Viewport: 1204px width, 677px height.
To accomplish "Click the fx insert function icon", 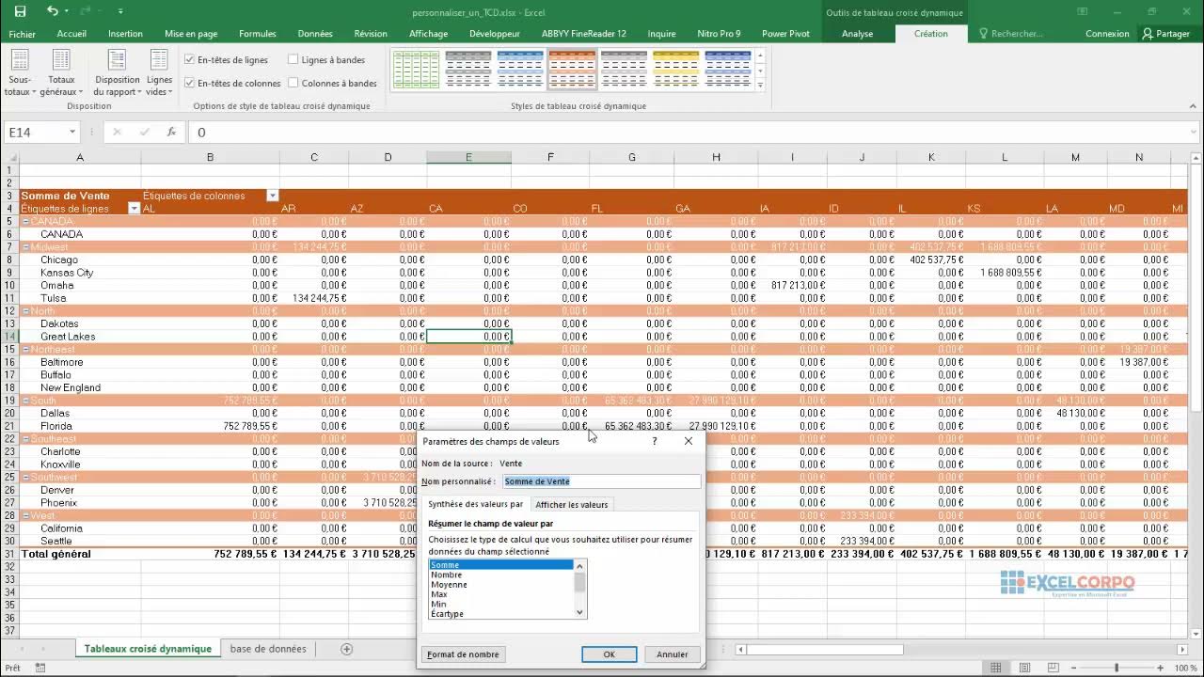I will 171,133.
